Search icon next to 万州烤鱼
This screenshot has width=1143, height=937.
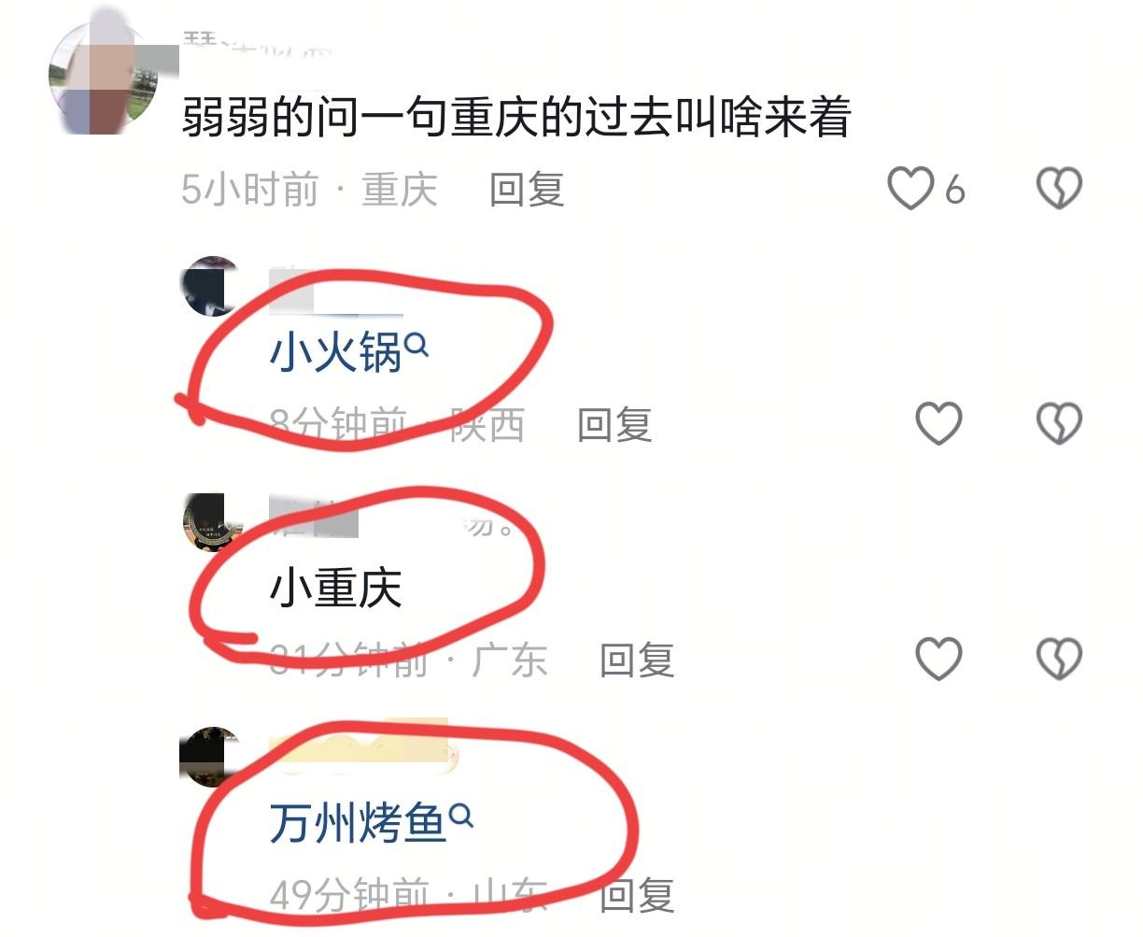pos(461,816)
